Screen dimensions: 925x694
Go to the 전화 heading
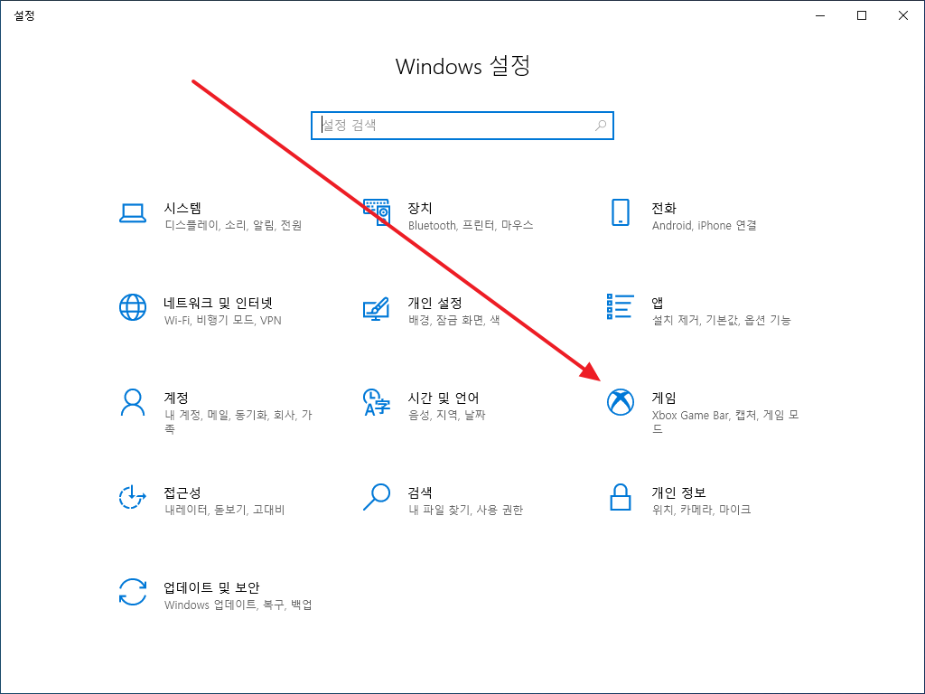pos(664,208)
